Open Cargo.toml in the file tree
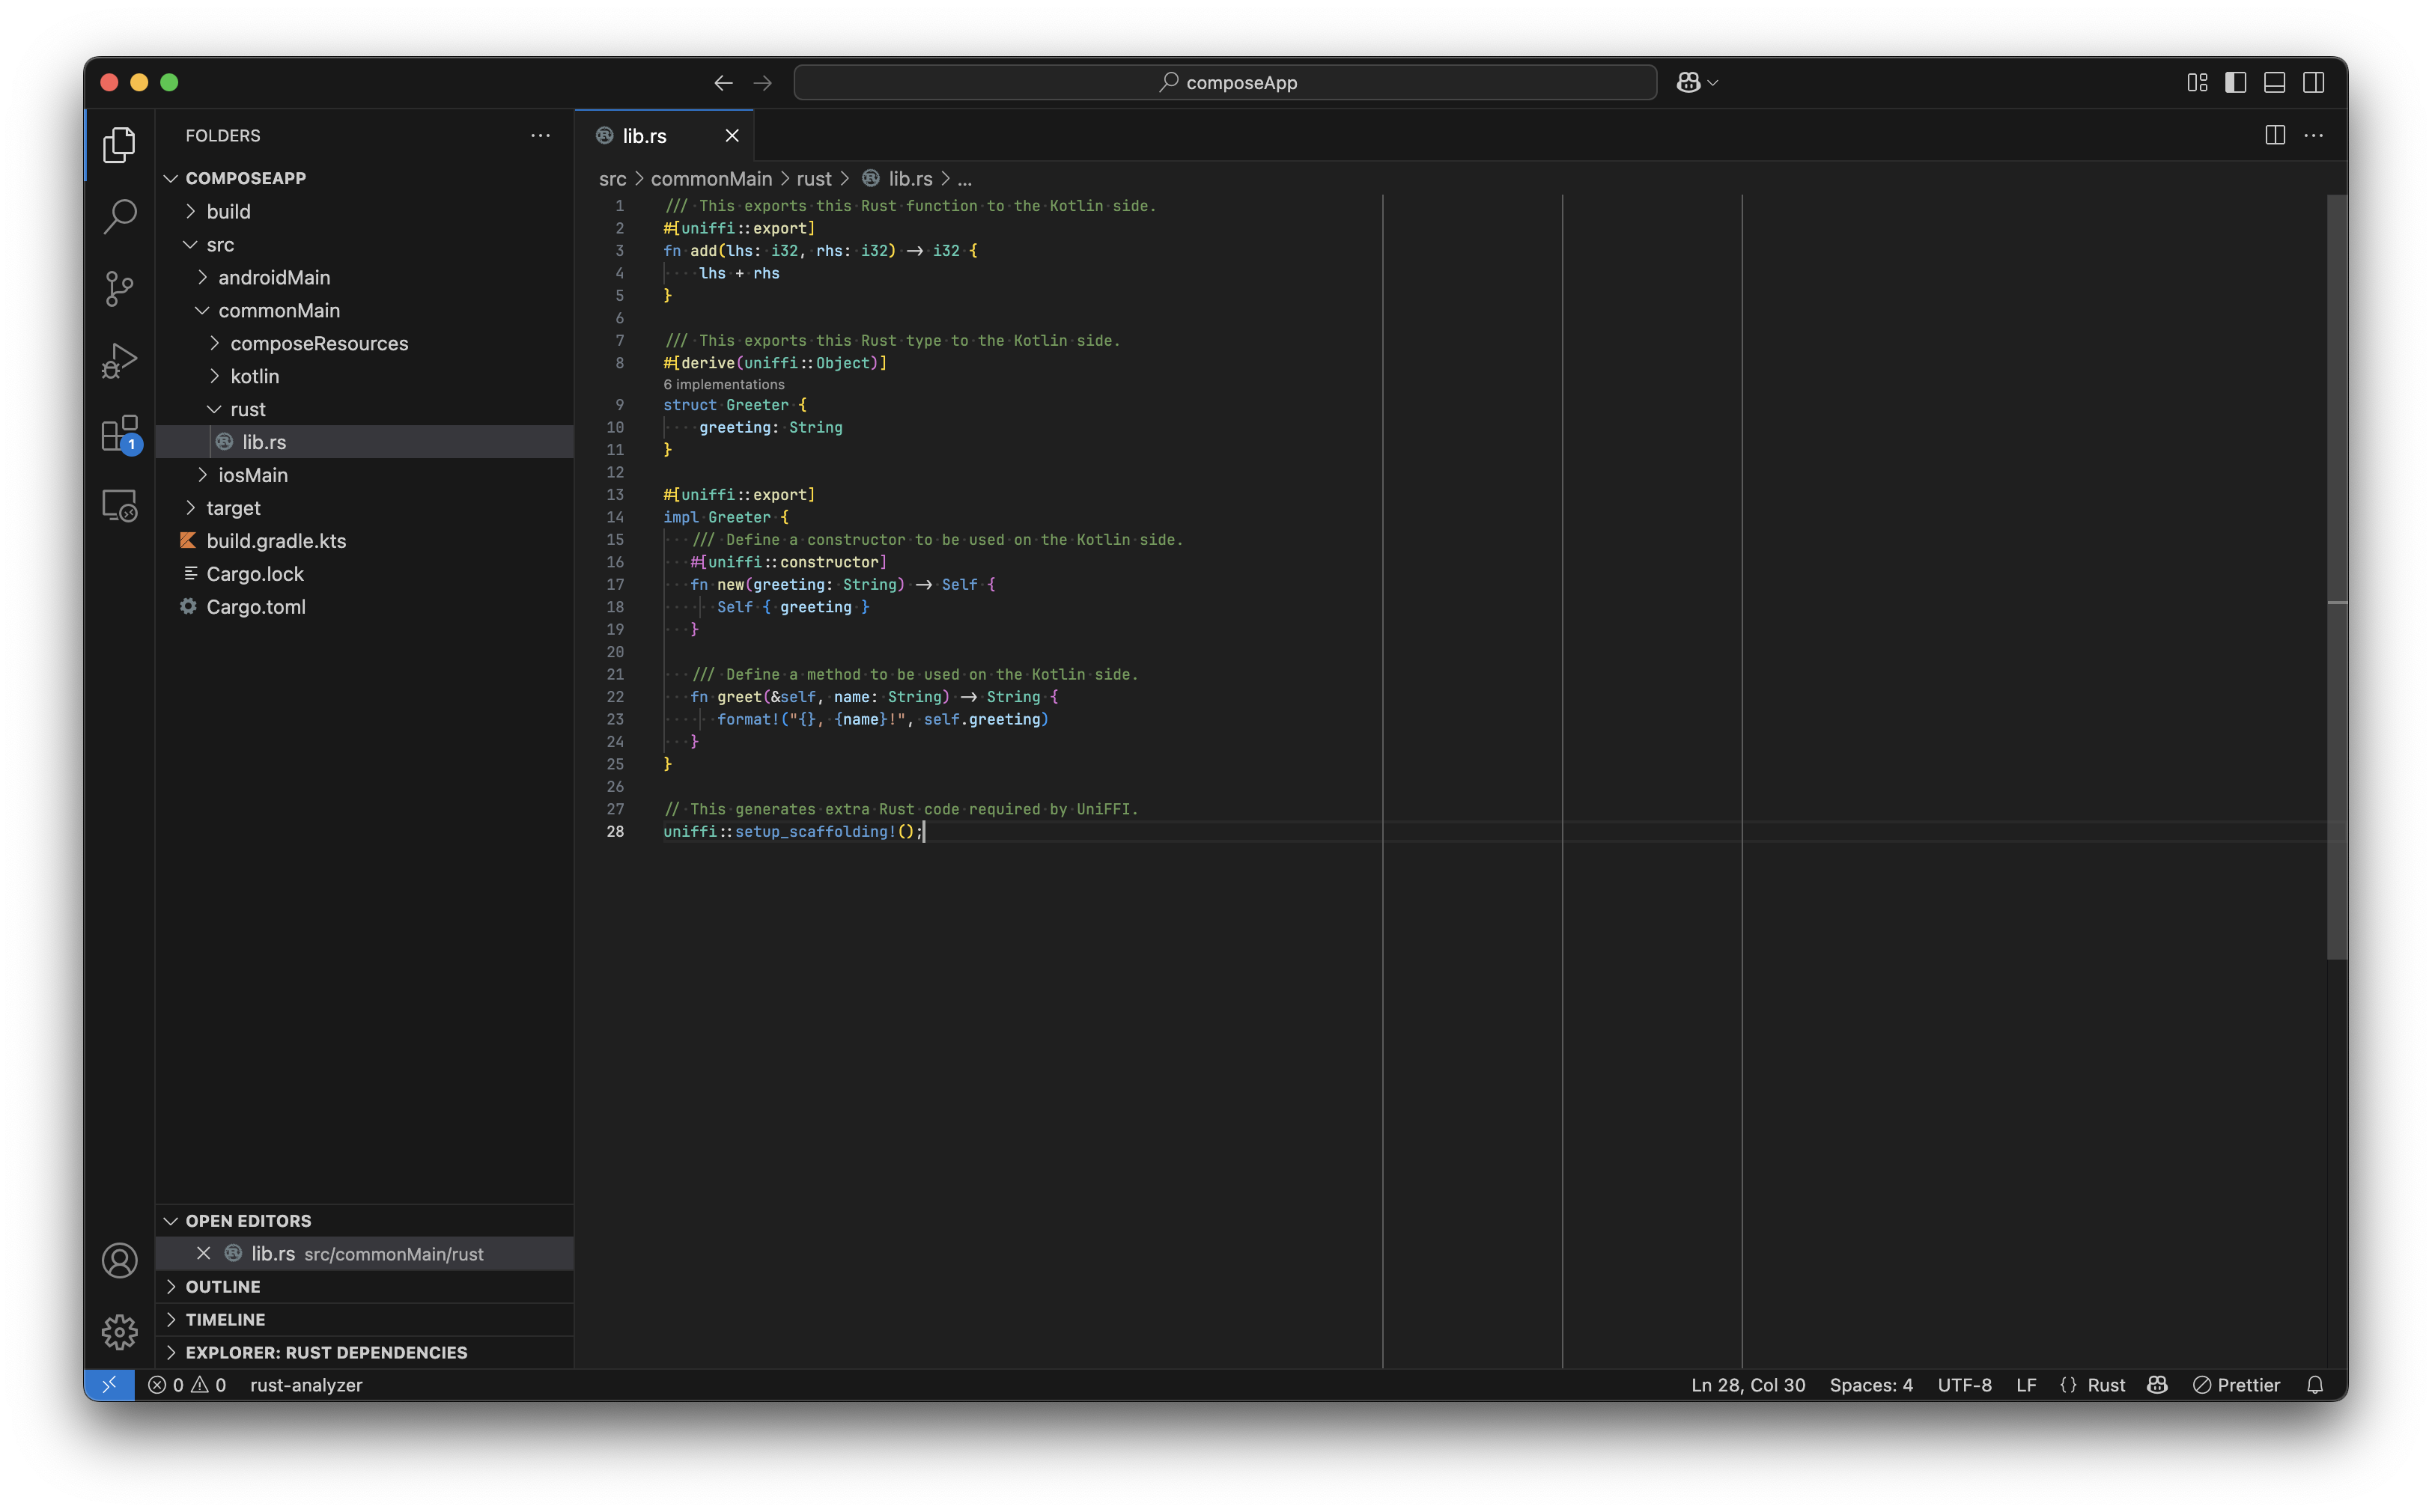2432x1512 pixels. coord(365,606)
